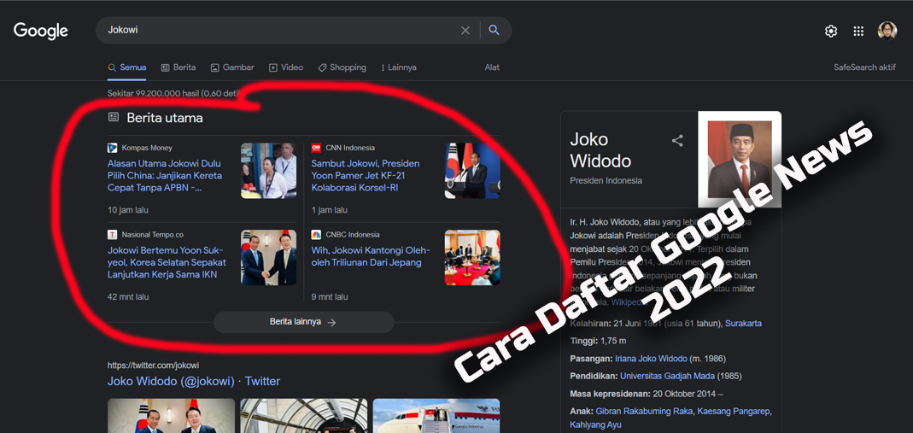The image size is (913, 433).
Task: Click thumbnail of CNN Indonesia article
Action: (x=472, y=171)
